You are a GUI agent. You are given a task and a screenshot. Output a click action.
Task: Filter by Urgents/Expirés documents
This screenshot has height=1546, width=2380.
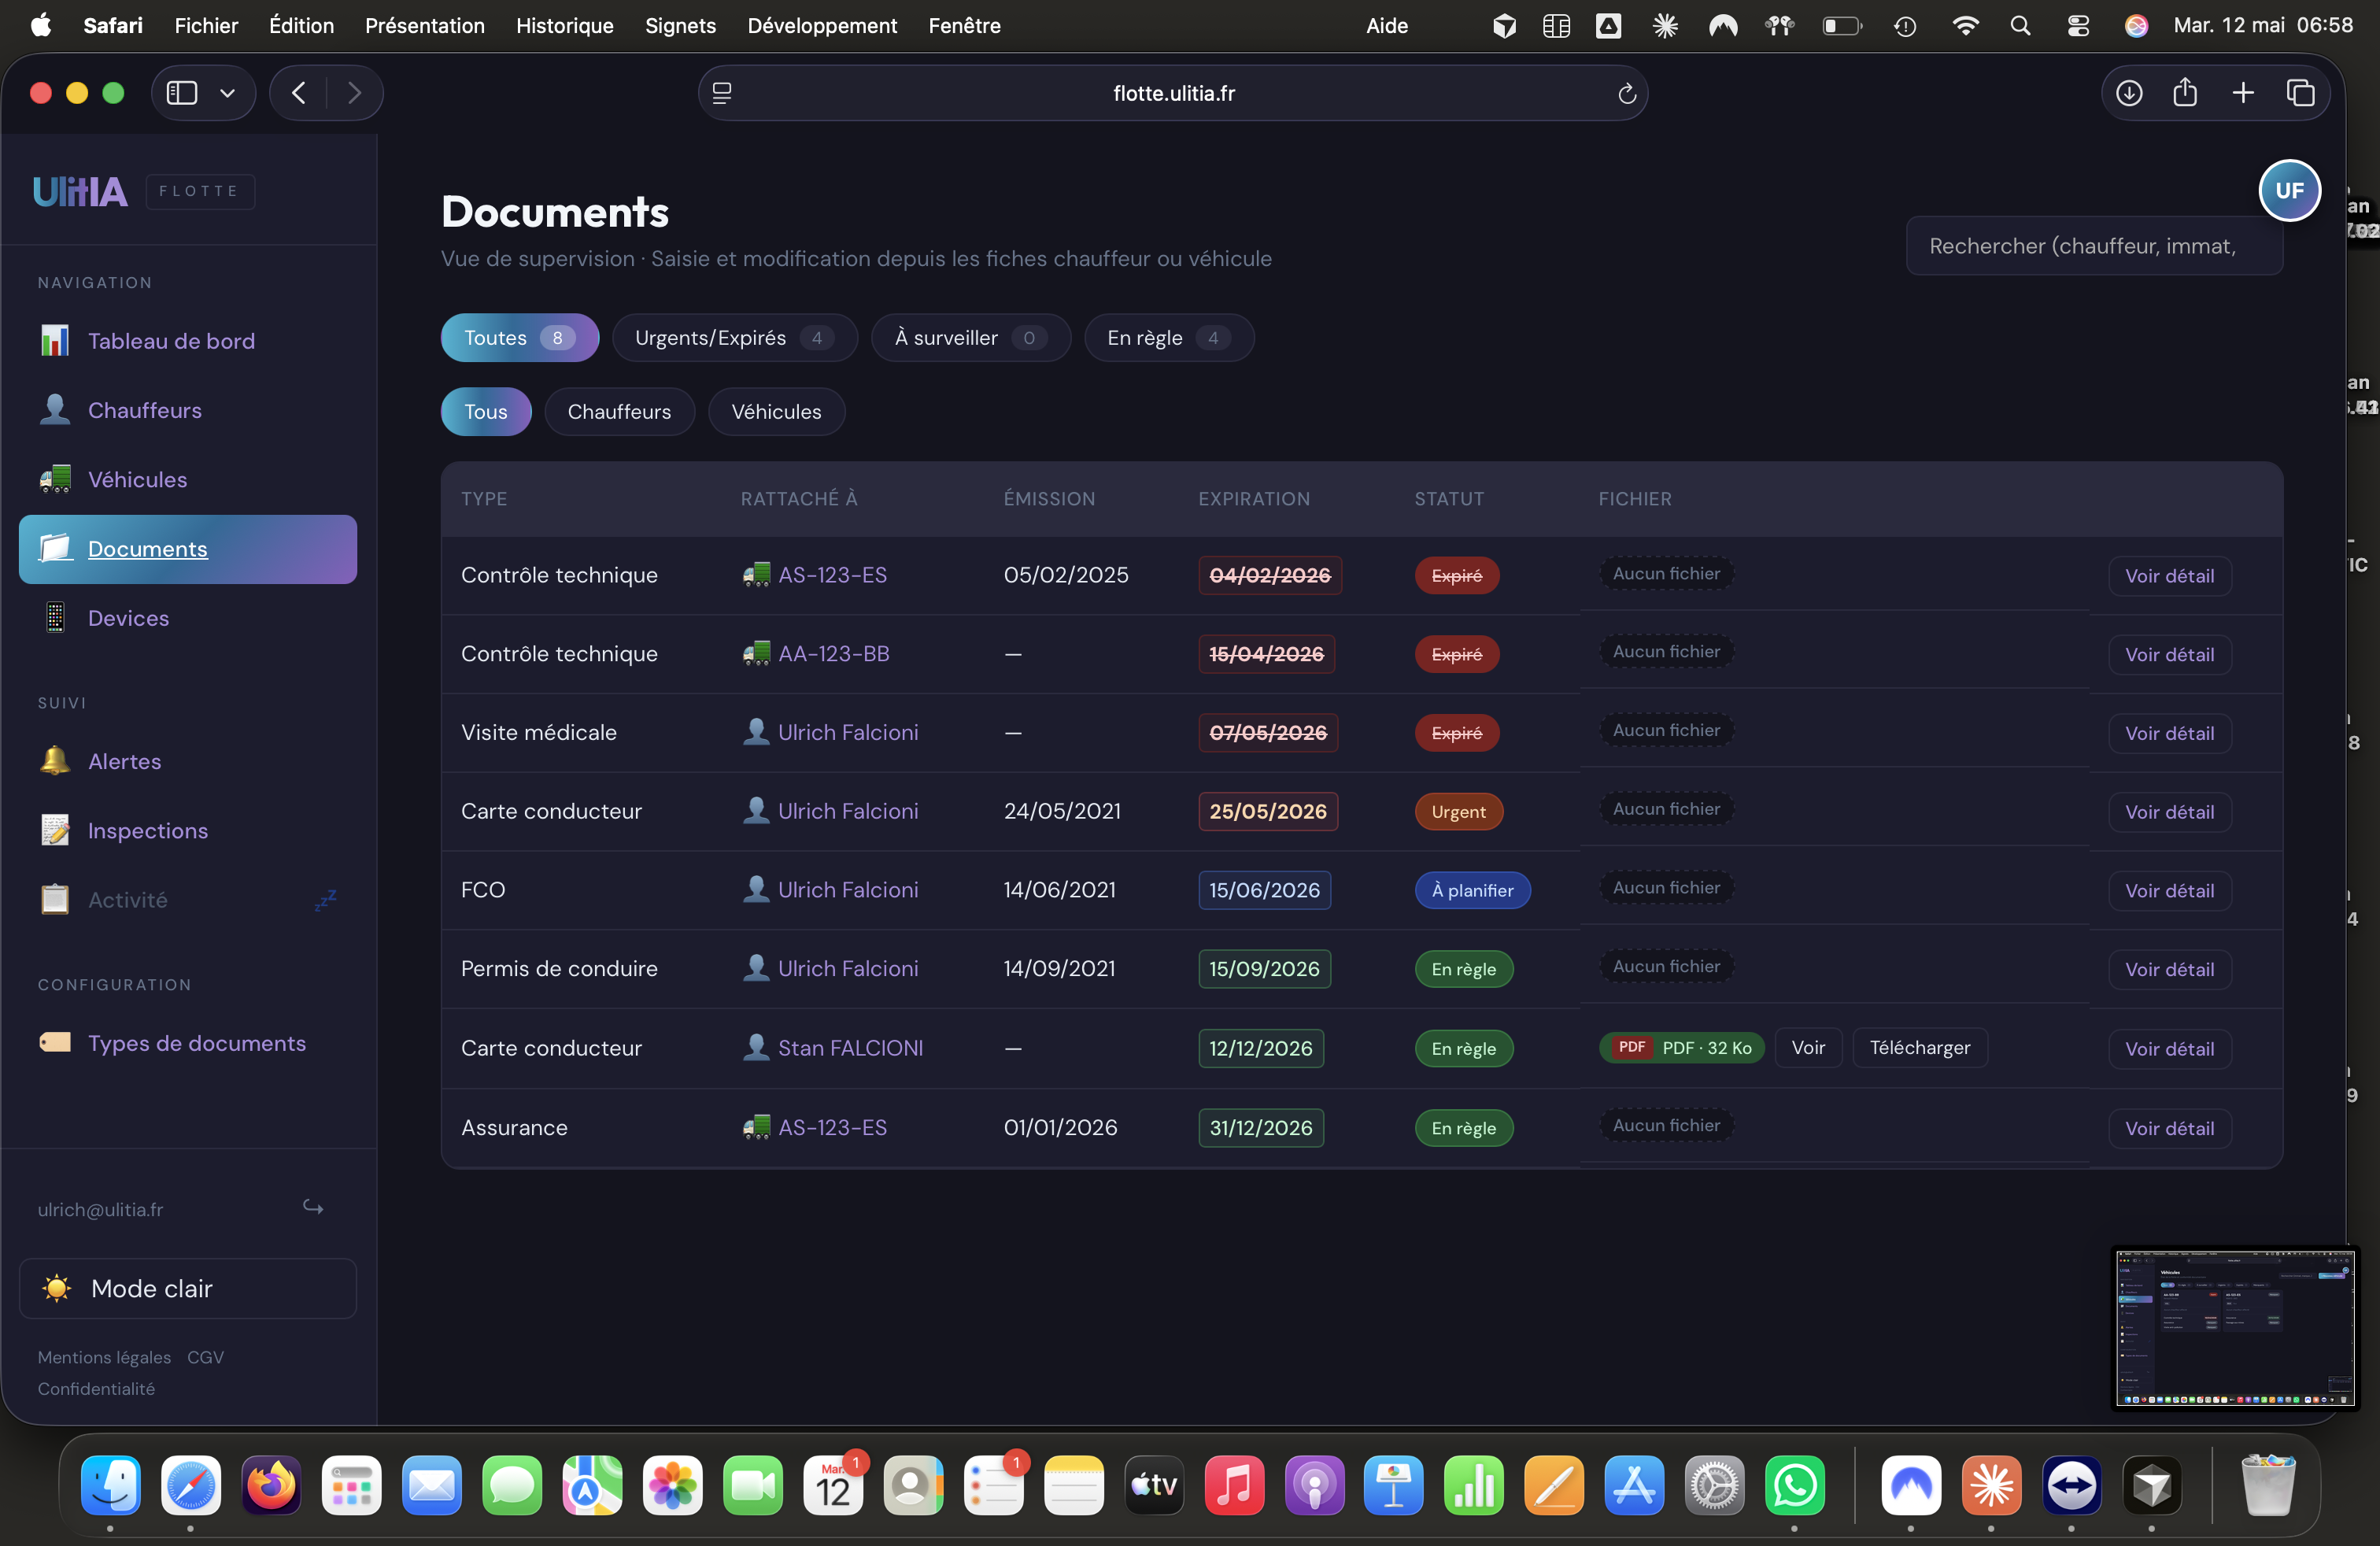click(735, 338)
